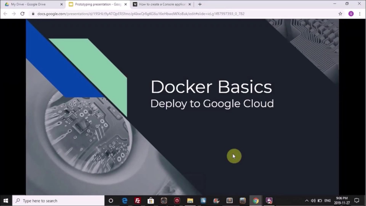Check the battery status icon

coord(320,201)
